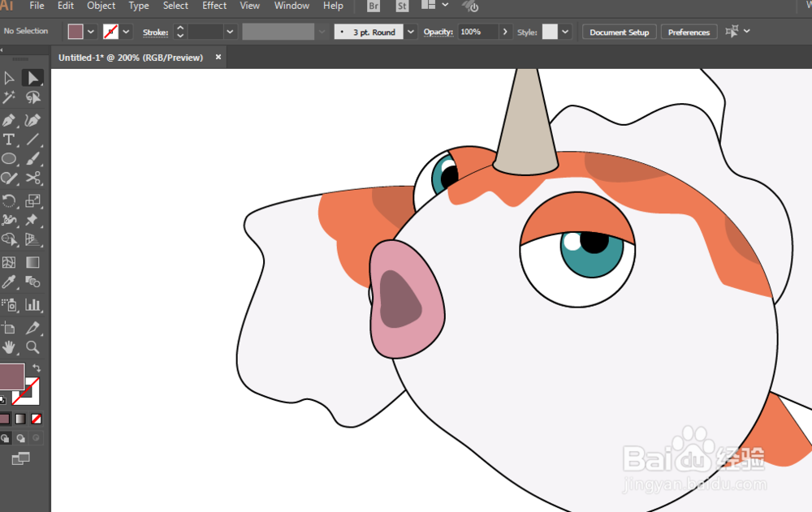The width and height of the screenshot is (812, 512).
Task: Choose the Puppet Warp pin tool
Action: pos(32,220)
